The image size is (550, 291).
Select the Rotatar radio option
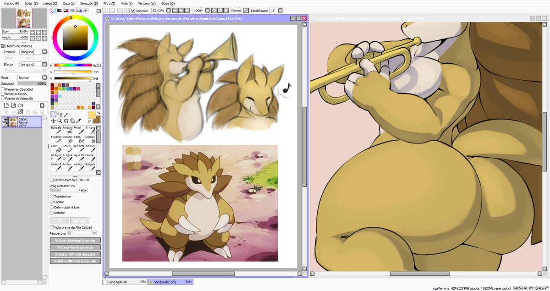coord(51,213)
